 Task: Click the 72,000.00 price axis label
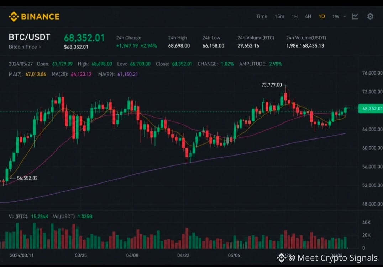(x=372, y=92)
